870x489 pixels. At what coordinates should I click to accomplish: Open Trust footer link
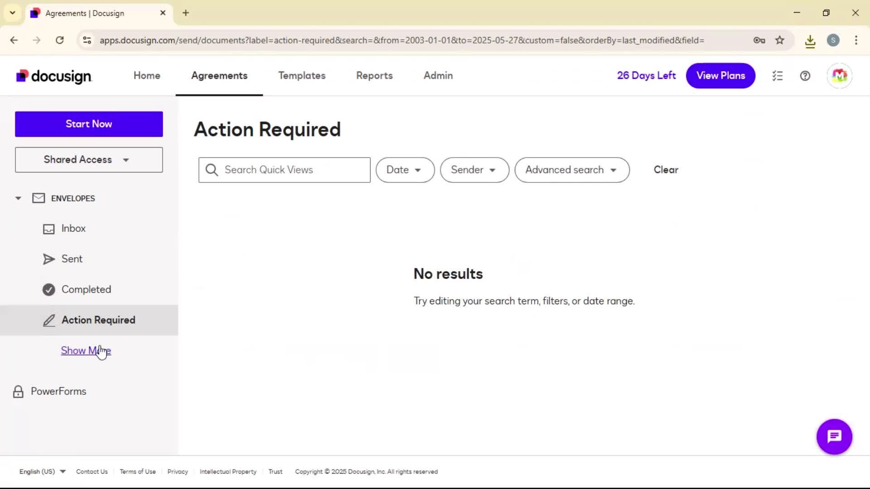[275, 471]
